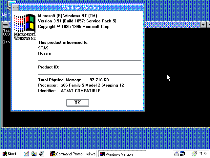Open the Start menu

(x=10, y=154)
